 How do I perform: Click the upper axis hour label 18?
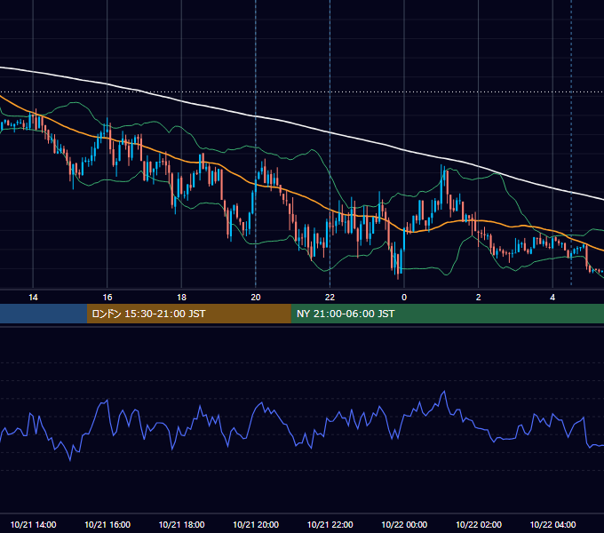click(x=181, y=298)
